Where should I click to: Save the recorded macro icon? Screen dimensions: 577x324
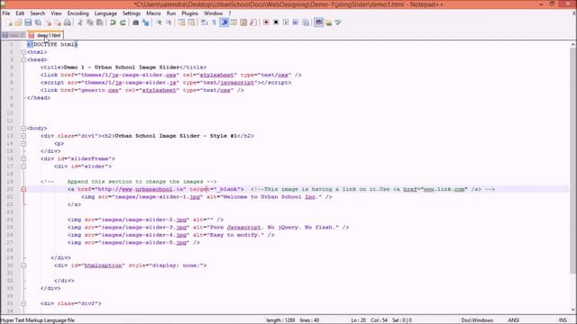point(306,22)
